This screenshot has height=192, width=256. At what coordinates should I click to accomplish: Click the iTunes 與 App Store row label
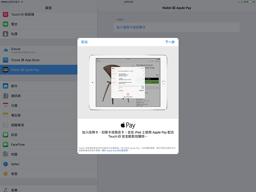pyautogui.click(x=25, y=60)
